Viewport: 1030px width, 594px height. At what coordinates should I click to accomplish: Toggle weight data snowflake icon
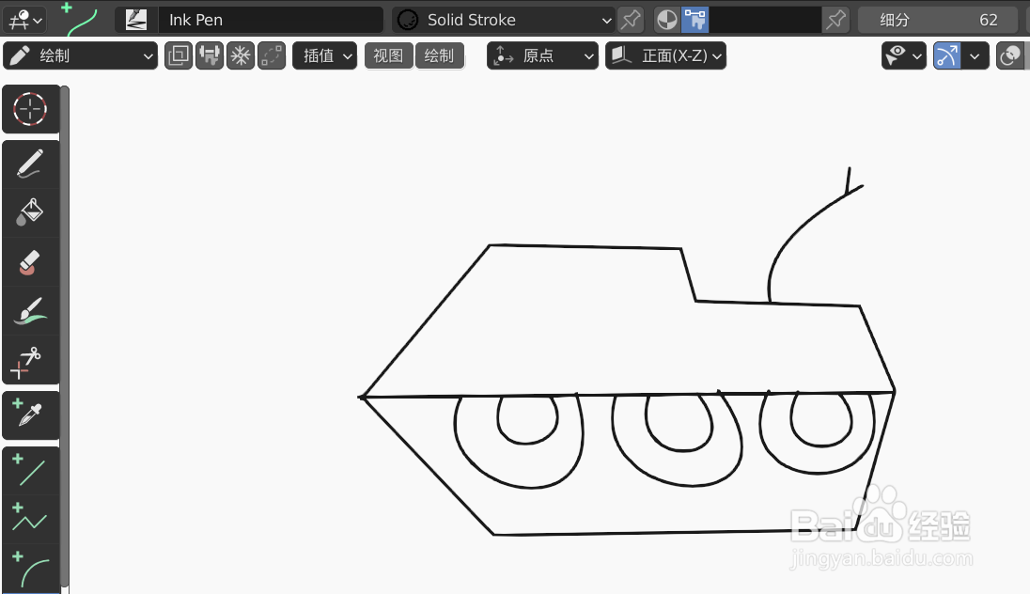pos(241,55)
